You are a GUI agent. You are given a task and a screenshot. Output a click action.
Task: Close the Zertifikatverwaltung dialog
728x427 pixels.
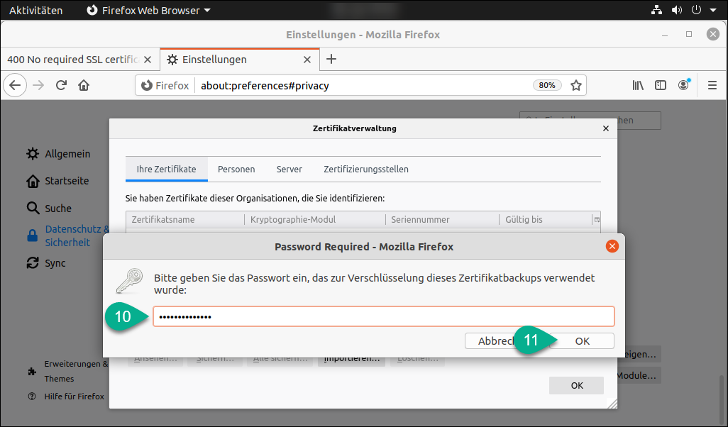coord(605,128)
